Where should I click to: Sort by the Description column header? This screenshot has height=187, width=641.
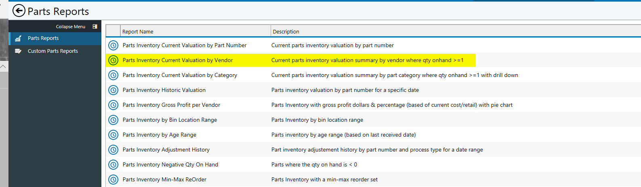(x=456, y=31)
